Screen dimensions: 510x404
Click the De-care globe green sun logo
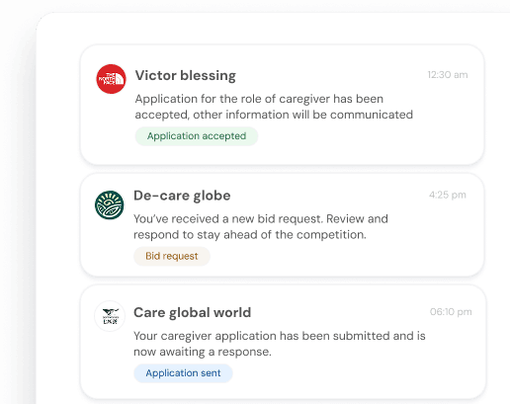coord(110,204)
